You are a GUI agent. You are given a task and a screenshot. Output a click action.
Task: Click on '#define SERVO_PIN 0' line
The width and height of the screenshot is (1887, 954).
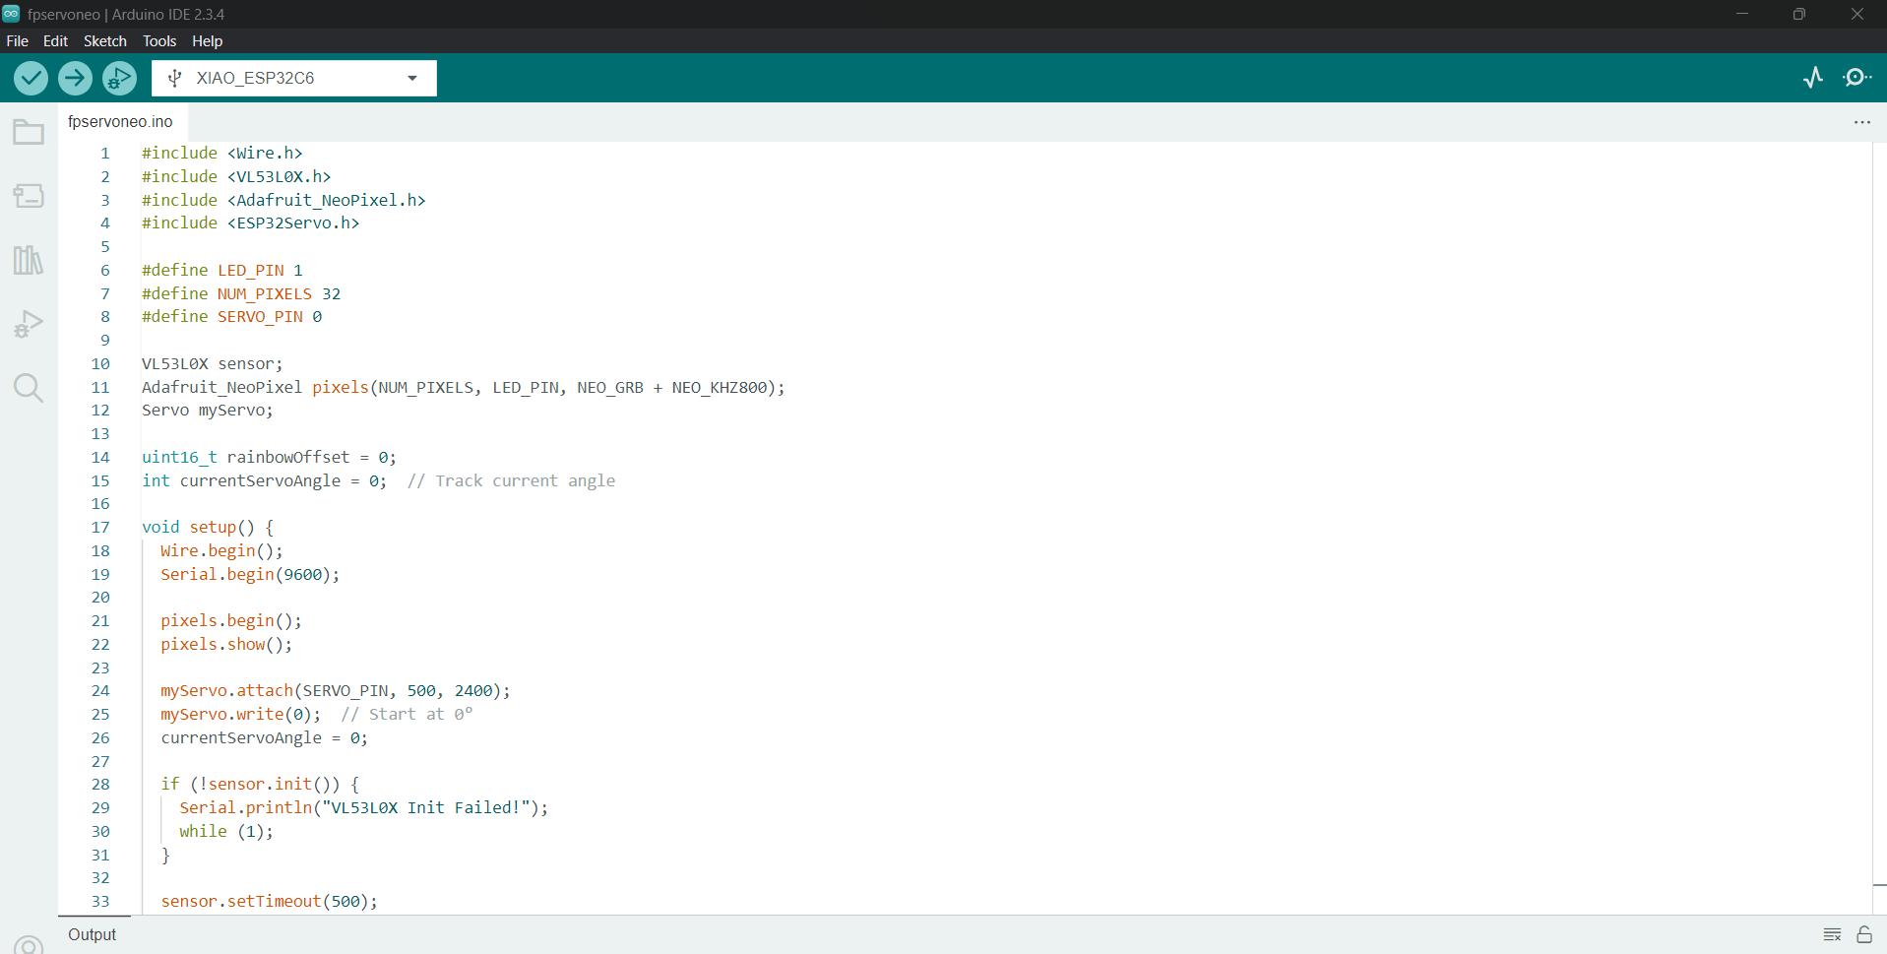point(231,317)
